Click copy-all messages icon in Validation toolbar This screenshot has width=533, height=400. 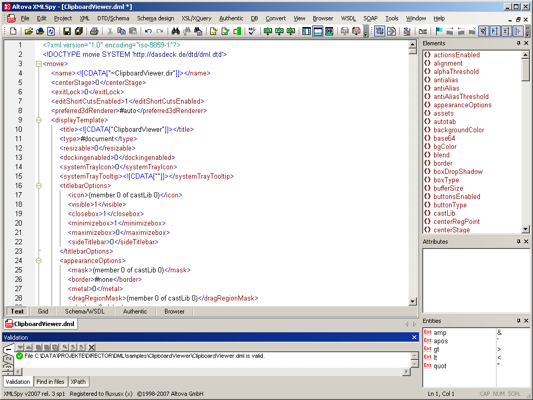point(55,347)
